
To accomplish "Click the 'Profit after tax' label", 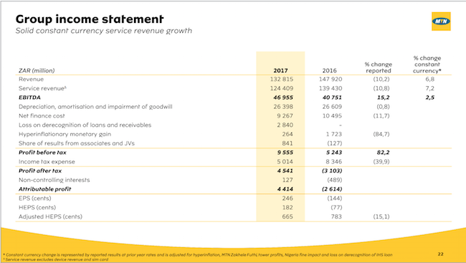I will click(x=40, y=171).
